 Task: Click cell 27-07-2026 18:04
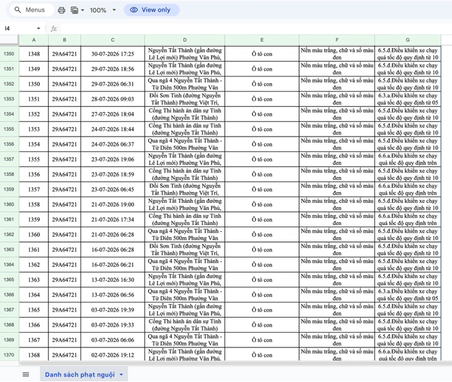pyautogui.click(x=113, y=114)
